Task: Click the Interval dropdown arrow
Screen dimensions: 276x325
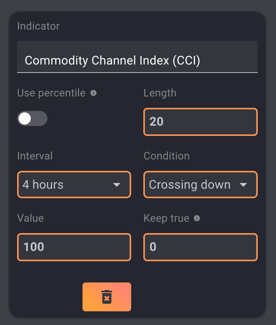Action: pos(117,185)
